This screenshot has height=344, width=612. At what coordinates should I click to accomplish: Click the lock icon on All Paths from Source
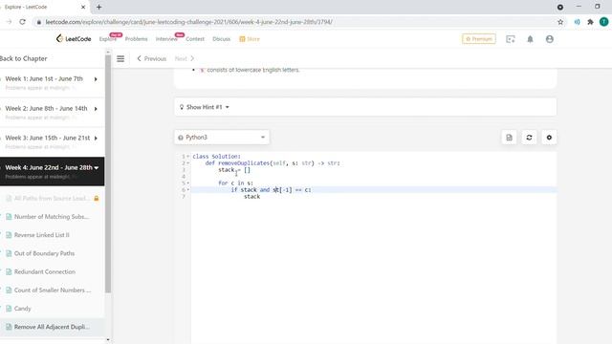point(97,198)
